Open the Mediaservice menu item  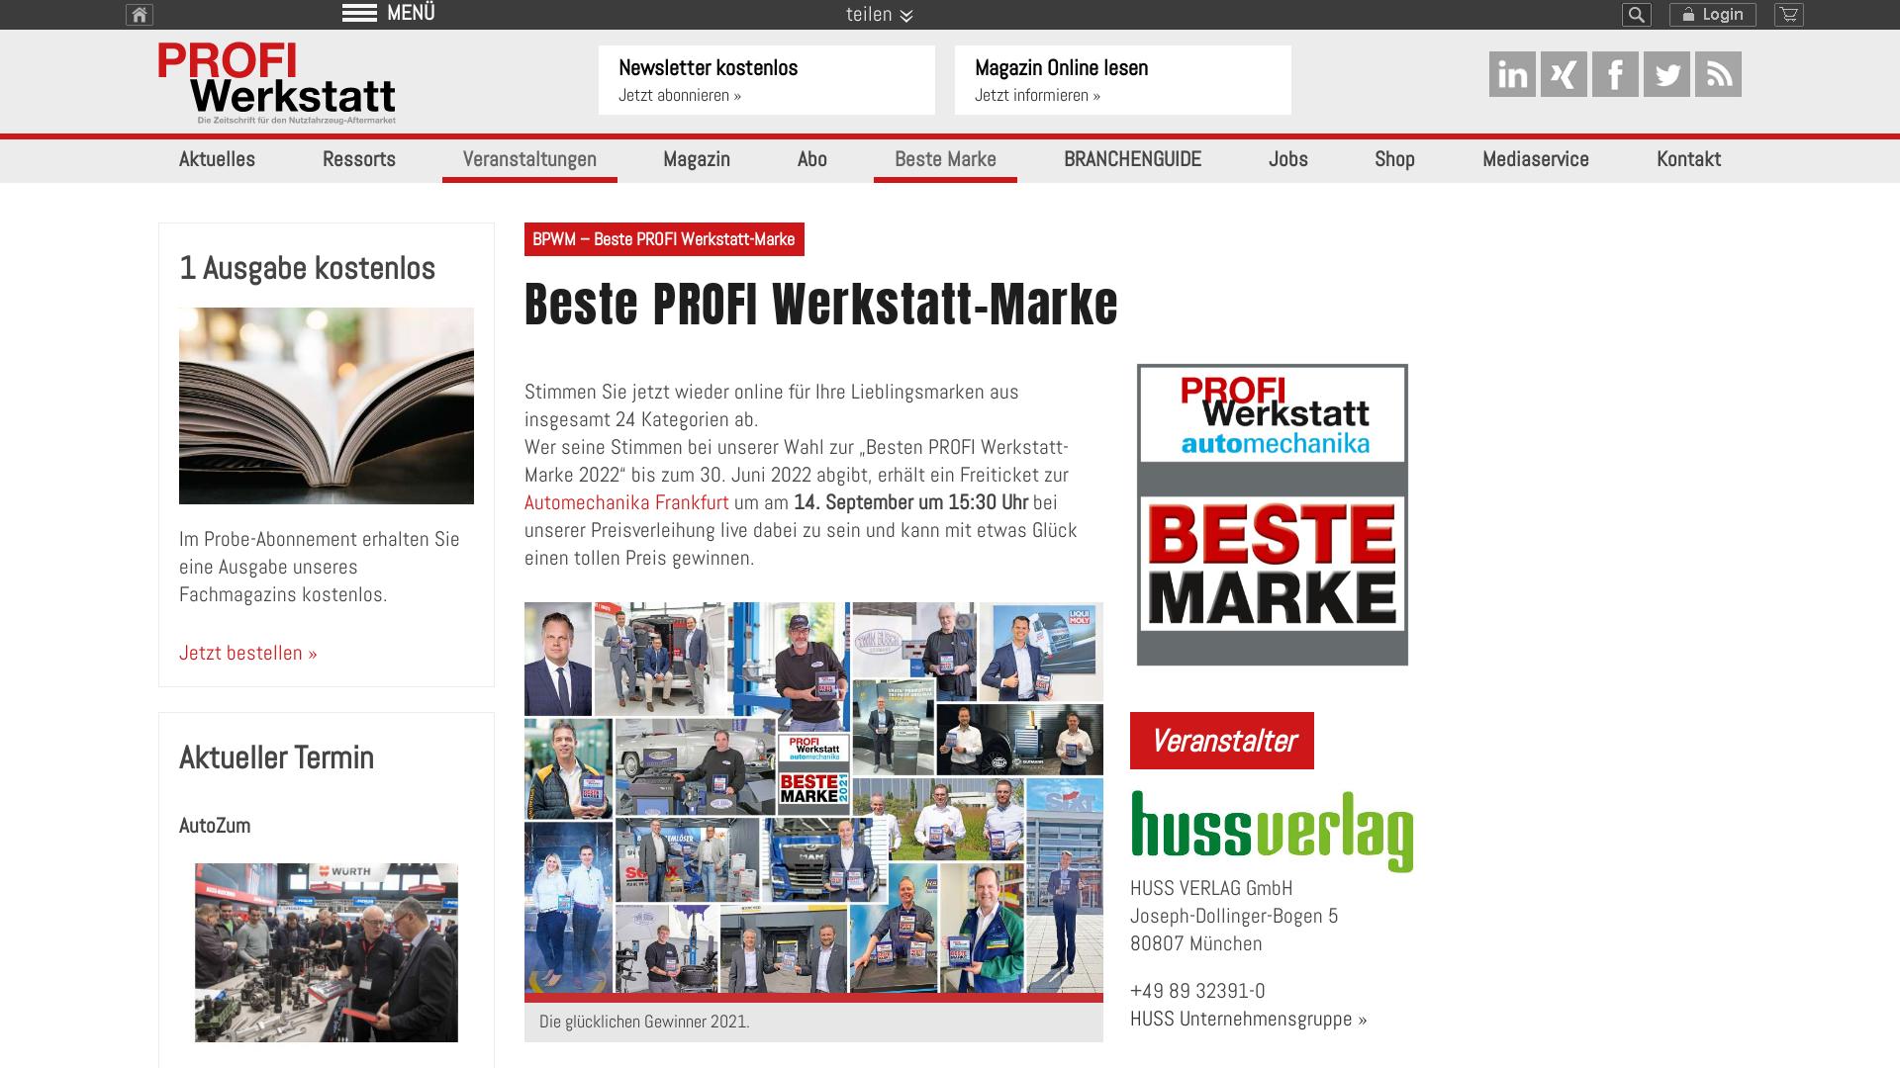tap(1536, 159)
